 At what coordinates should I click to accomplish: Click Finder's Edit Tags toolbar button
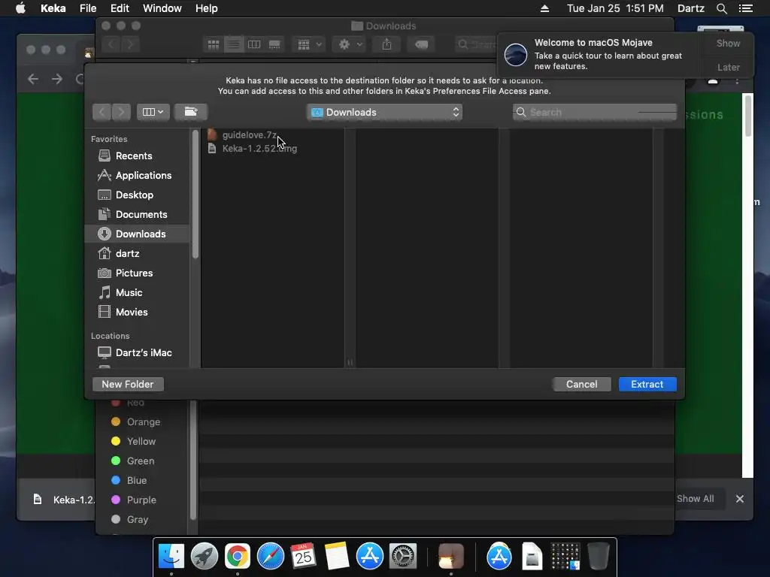(x=421, y=44)
